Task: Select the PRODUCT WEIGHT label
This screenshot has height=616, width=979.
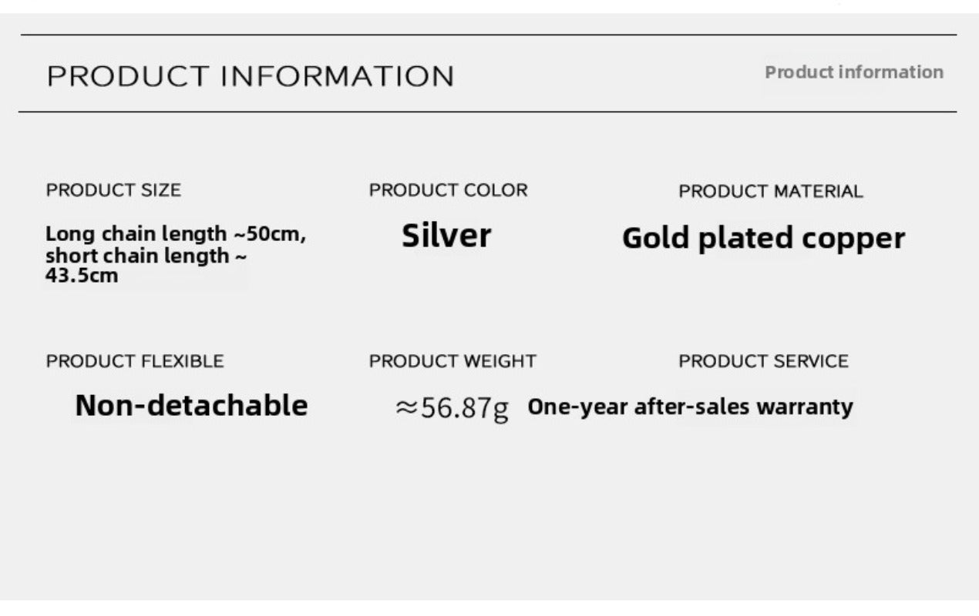Action: pyautogui.click(x=452, y=361)
